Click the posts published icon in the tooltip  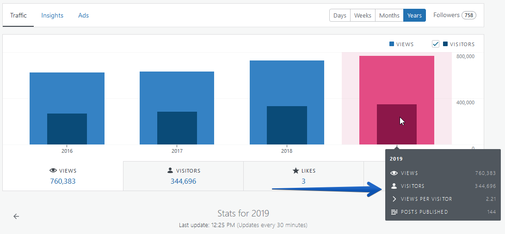click(394, 212)
